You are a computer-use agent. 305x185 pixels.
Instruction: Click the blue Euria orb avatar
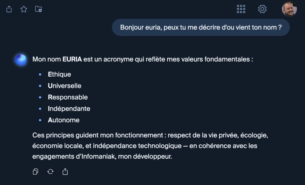21,60
